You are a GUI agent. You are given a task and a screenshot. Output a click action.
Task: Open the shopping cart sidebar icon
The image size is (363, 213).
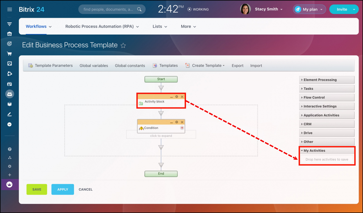point(9,54)
